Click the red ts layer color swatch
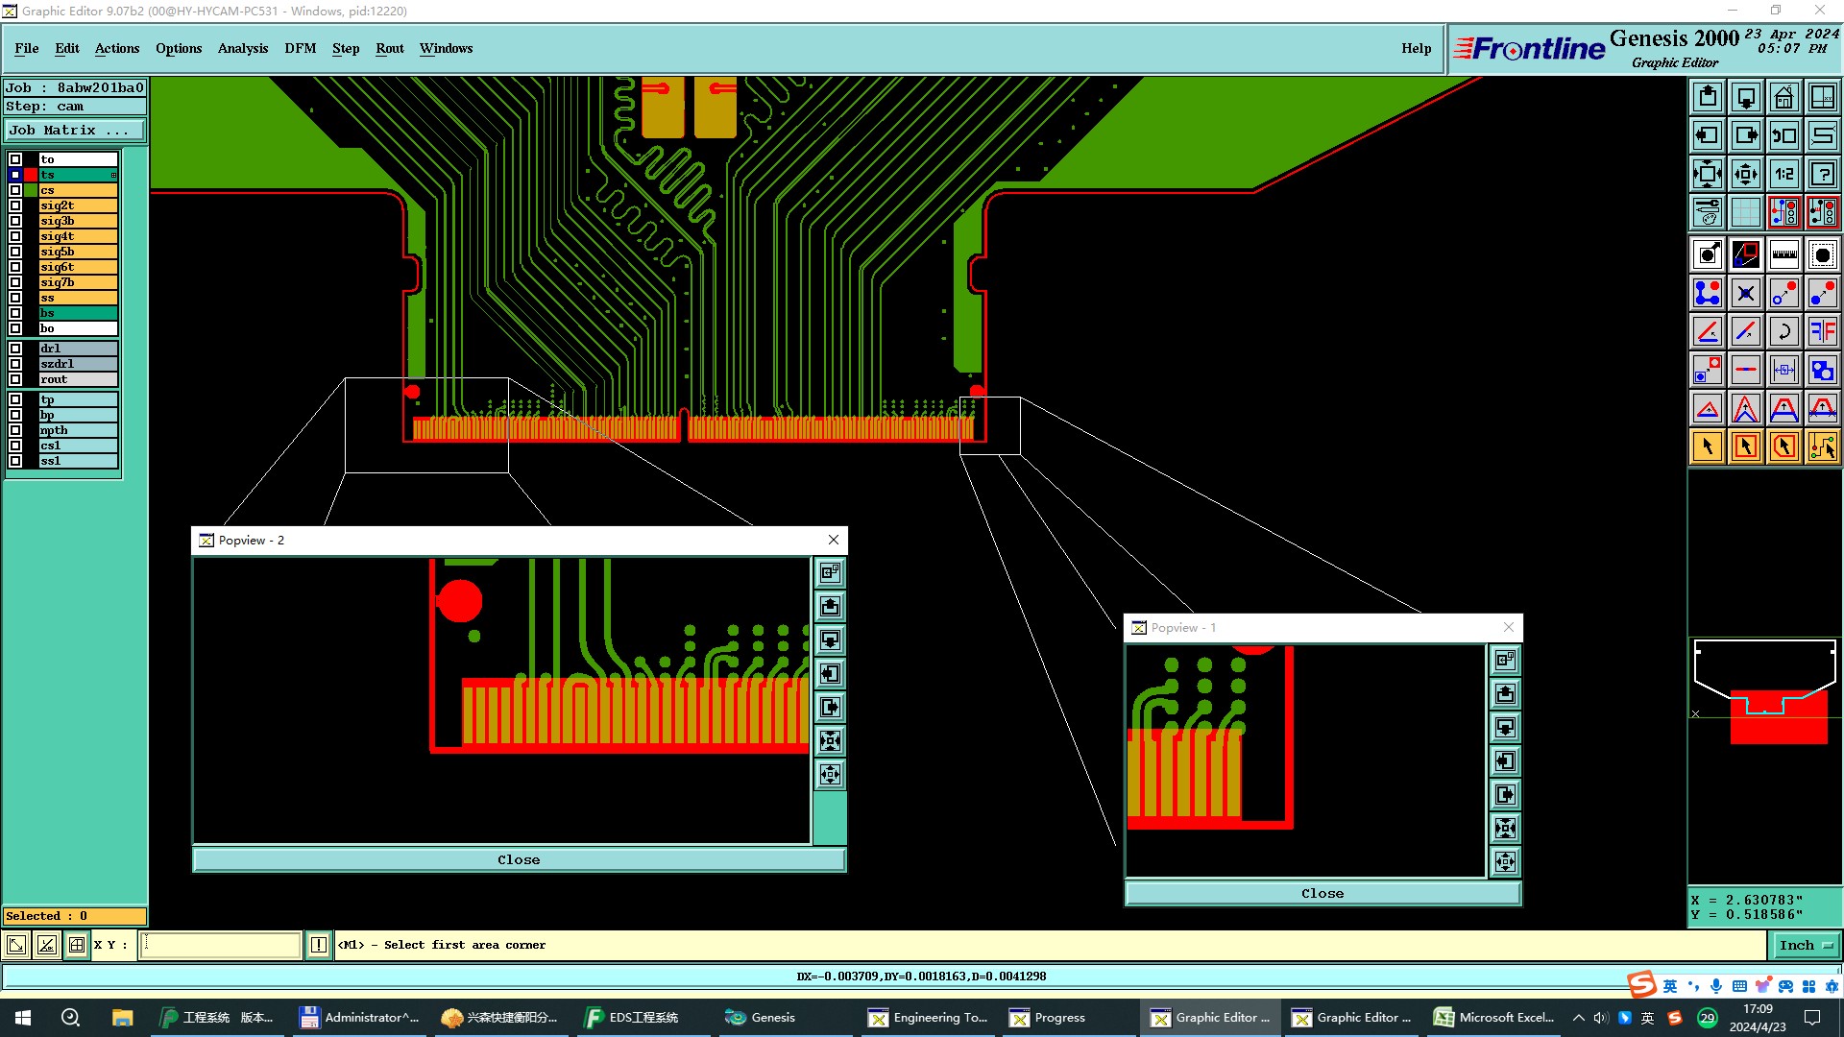1844x1037 pixels. (31, 175)
